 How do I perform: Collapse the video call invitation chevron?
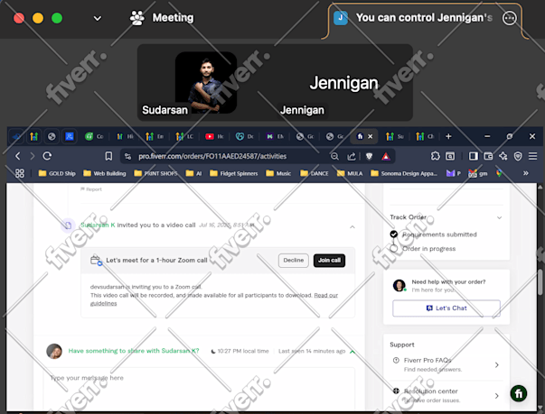point(352,227)
